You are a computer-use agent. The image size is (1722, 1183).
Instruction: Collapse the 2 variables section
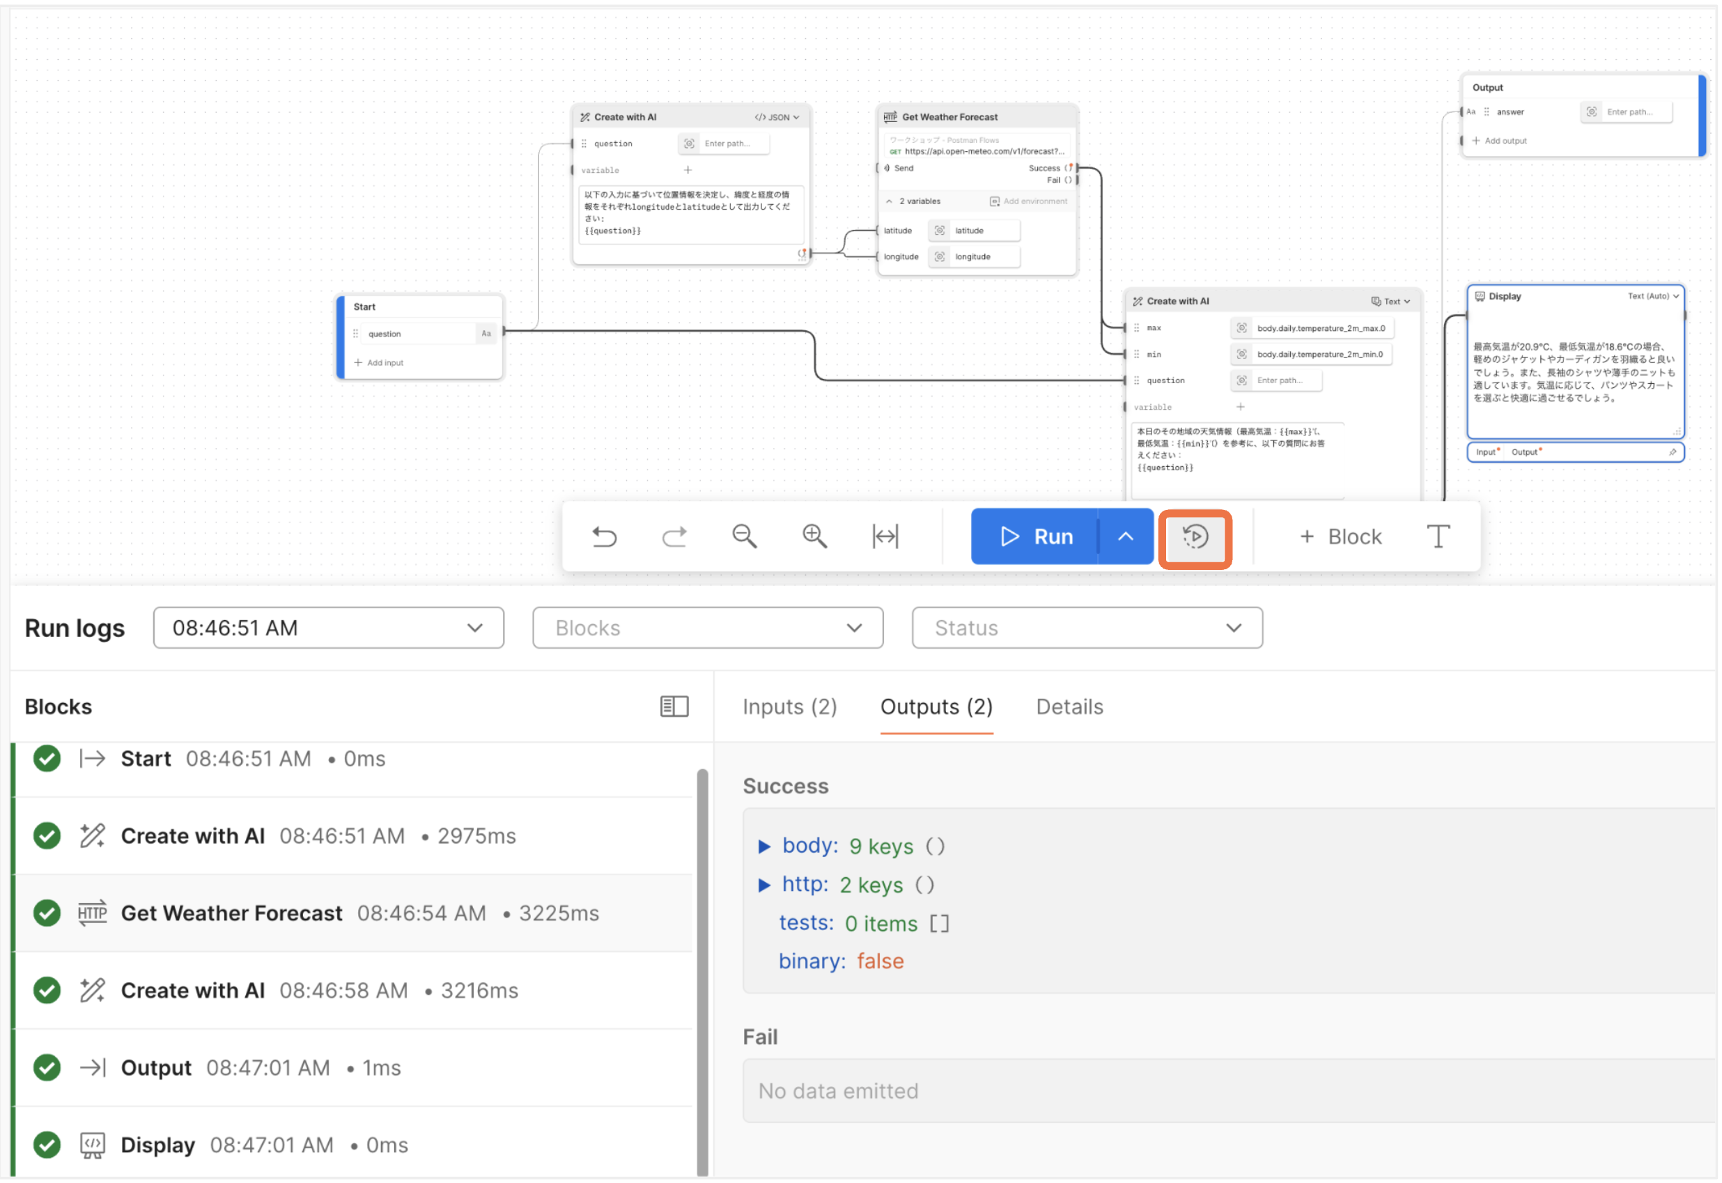point(889,200)
